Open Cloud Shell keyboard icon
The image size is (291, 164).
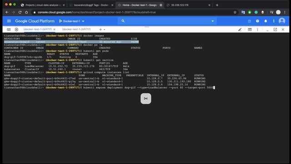coord(9,29)
